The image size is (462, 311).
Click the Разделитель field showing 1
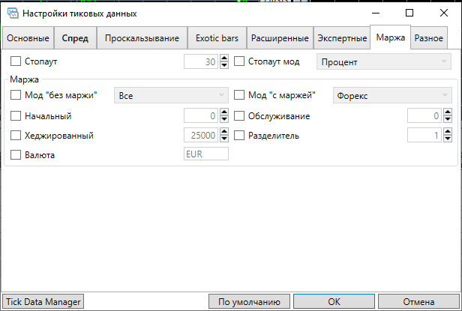tap(424, 135)
